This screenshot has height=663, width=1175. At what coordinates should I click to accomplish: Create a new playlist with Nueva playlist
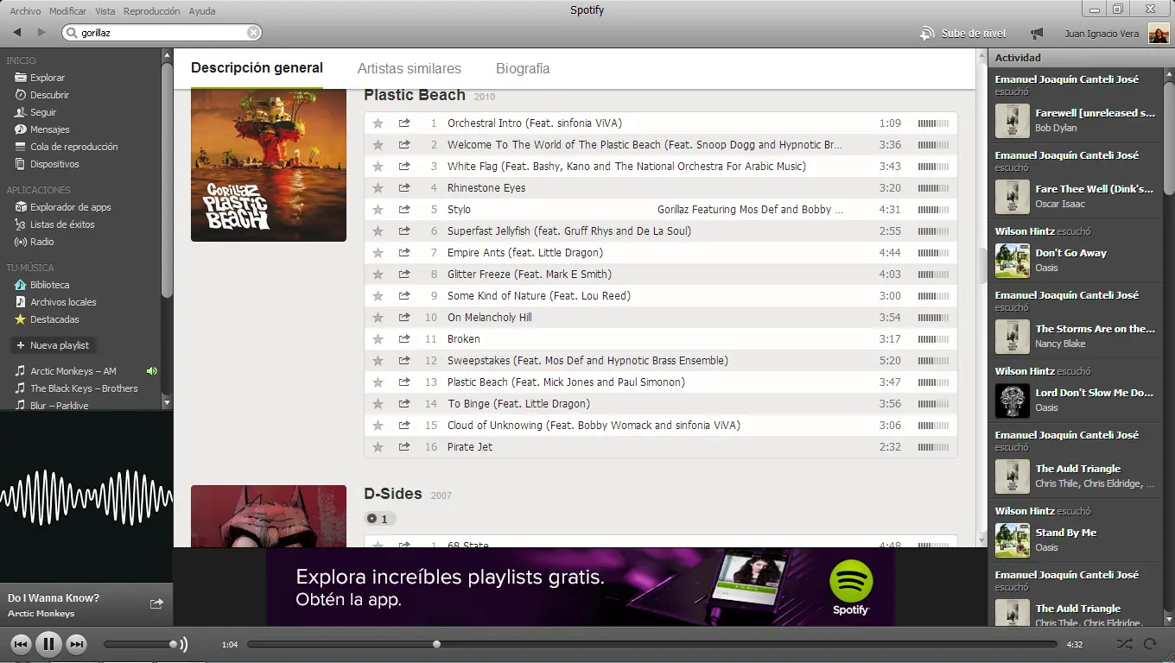(53, 345)
